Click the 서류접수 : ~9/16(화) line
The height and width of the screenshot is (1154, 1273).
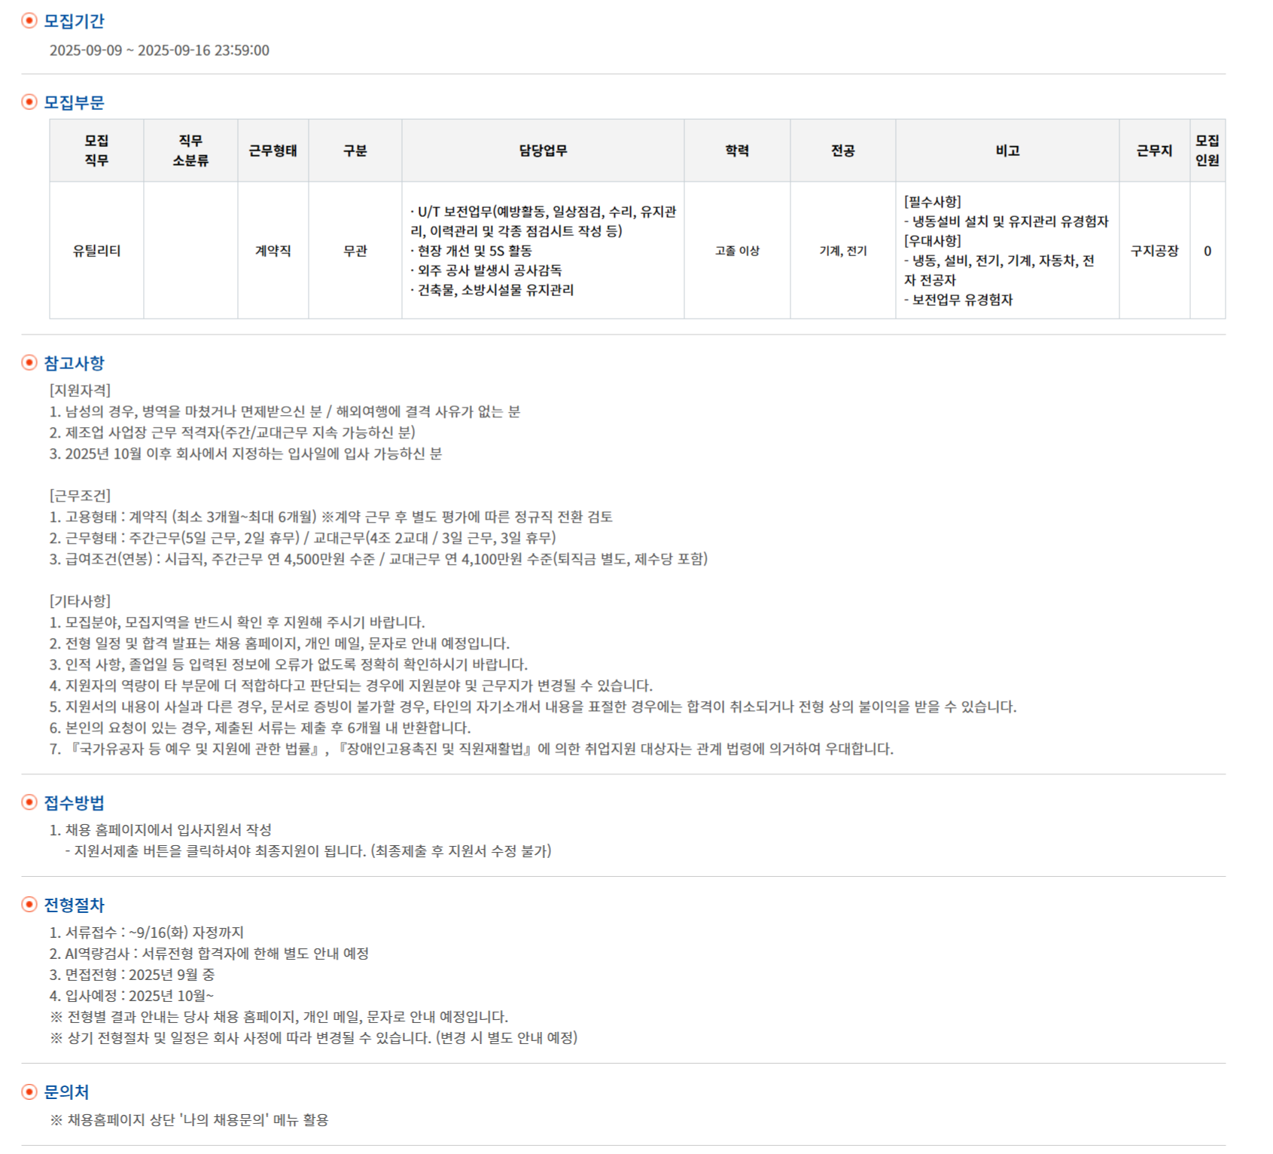147,933
